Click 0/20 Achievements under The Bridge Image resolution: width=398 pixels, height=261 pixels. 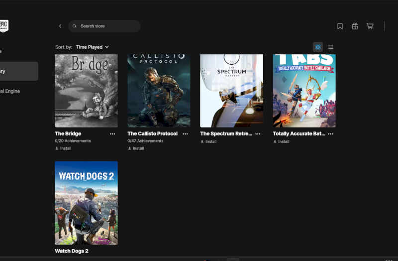click(x=73, y=141)
